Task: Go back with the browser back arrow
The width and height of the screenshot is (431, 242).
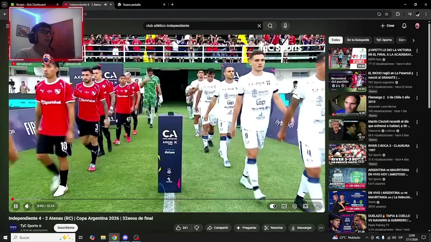Action: click(5, 14)
